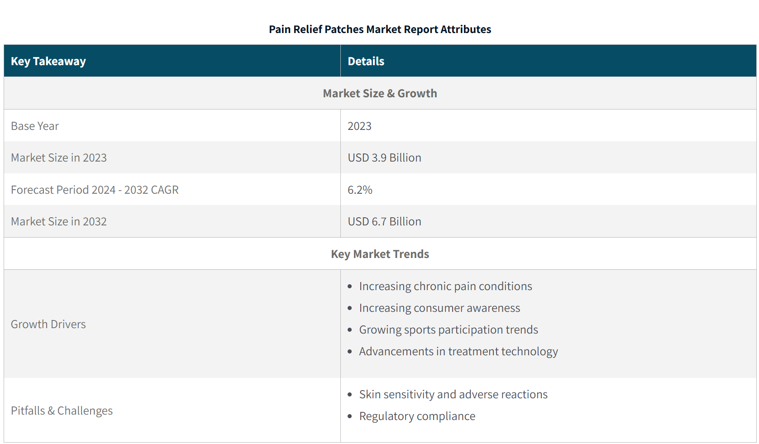Click the Market Size & Growth section heading
This screenshot has height=444, width=759.
[x=380, y=94]
